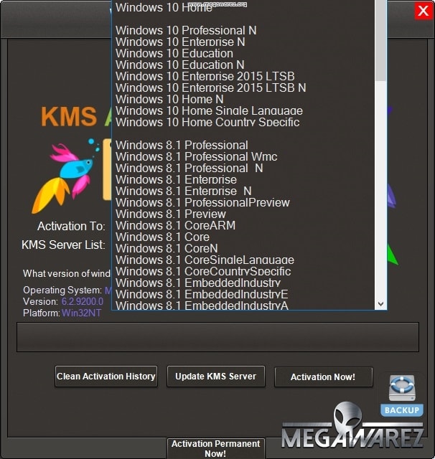Select Windows 10 Education N

pos(245,65)
